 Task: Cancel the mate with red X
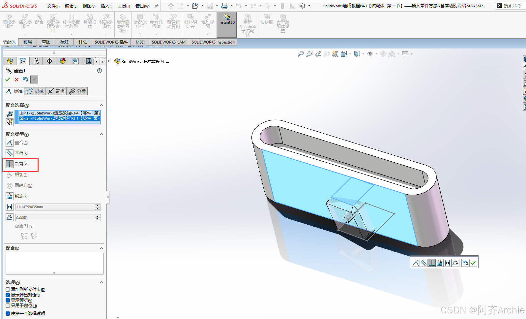[16, 80]
